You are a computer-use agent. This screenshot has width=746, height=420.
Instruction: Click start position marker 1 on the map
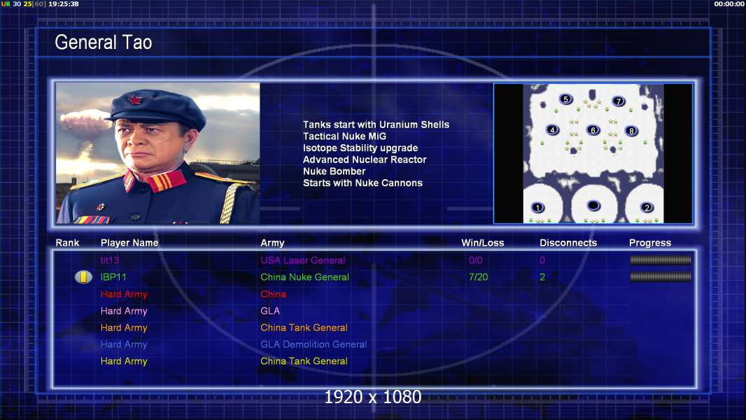[537, 207]
